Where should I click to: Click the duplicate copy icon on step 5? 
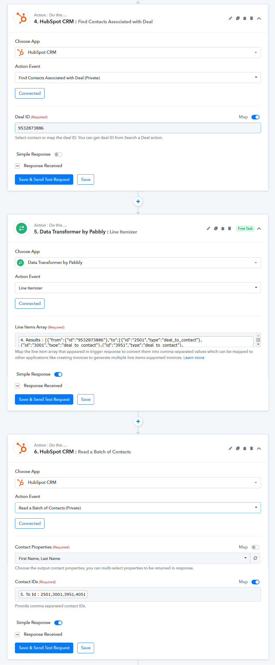click(216, 229)
